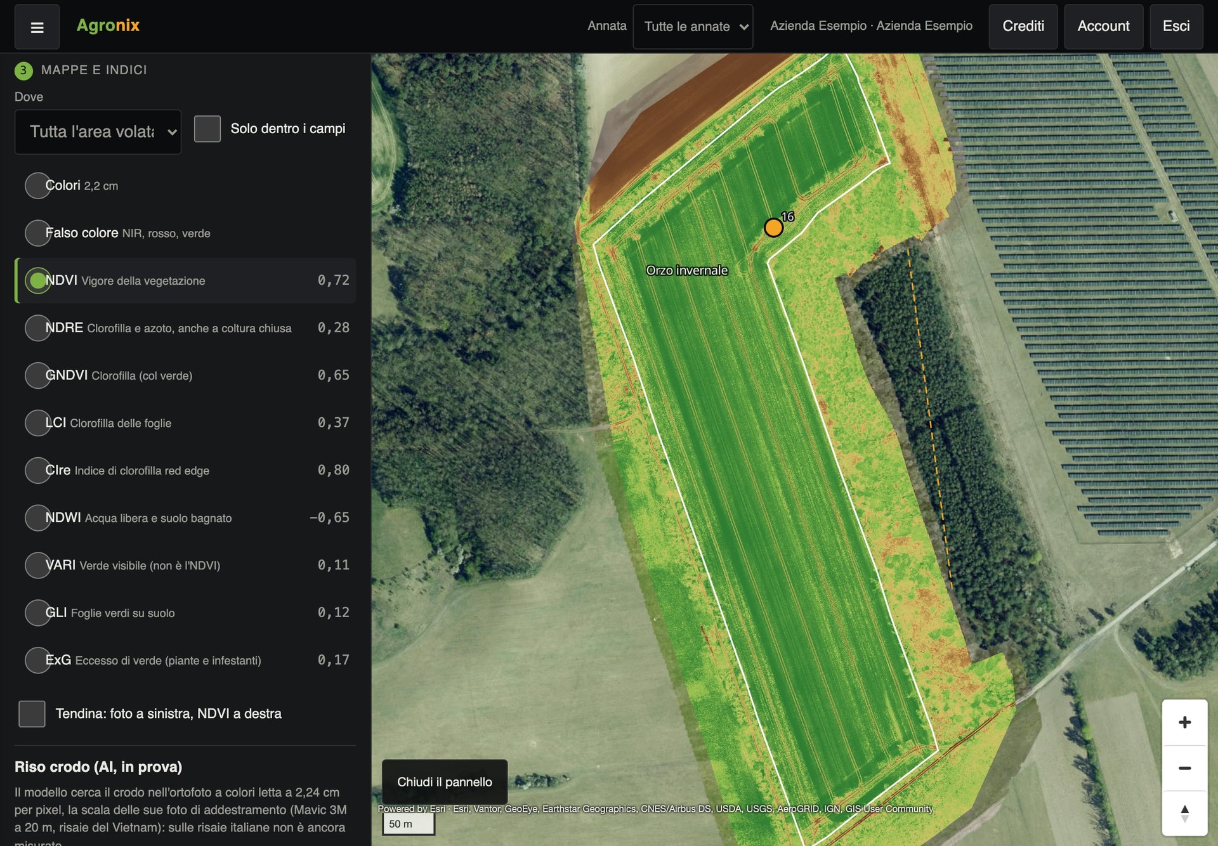The width and height of the screenshot is (1218, 846).
Task: Reset map north with compass button
Action: point(1184,814)
